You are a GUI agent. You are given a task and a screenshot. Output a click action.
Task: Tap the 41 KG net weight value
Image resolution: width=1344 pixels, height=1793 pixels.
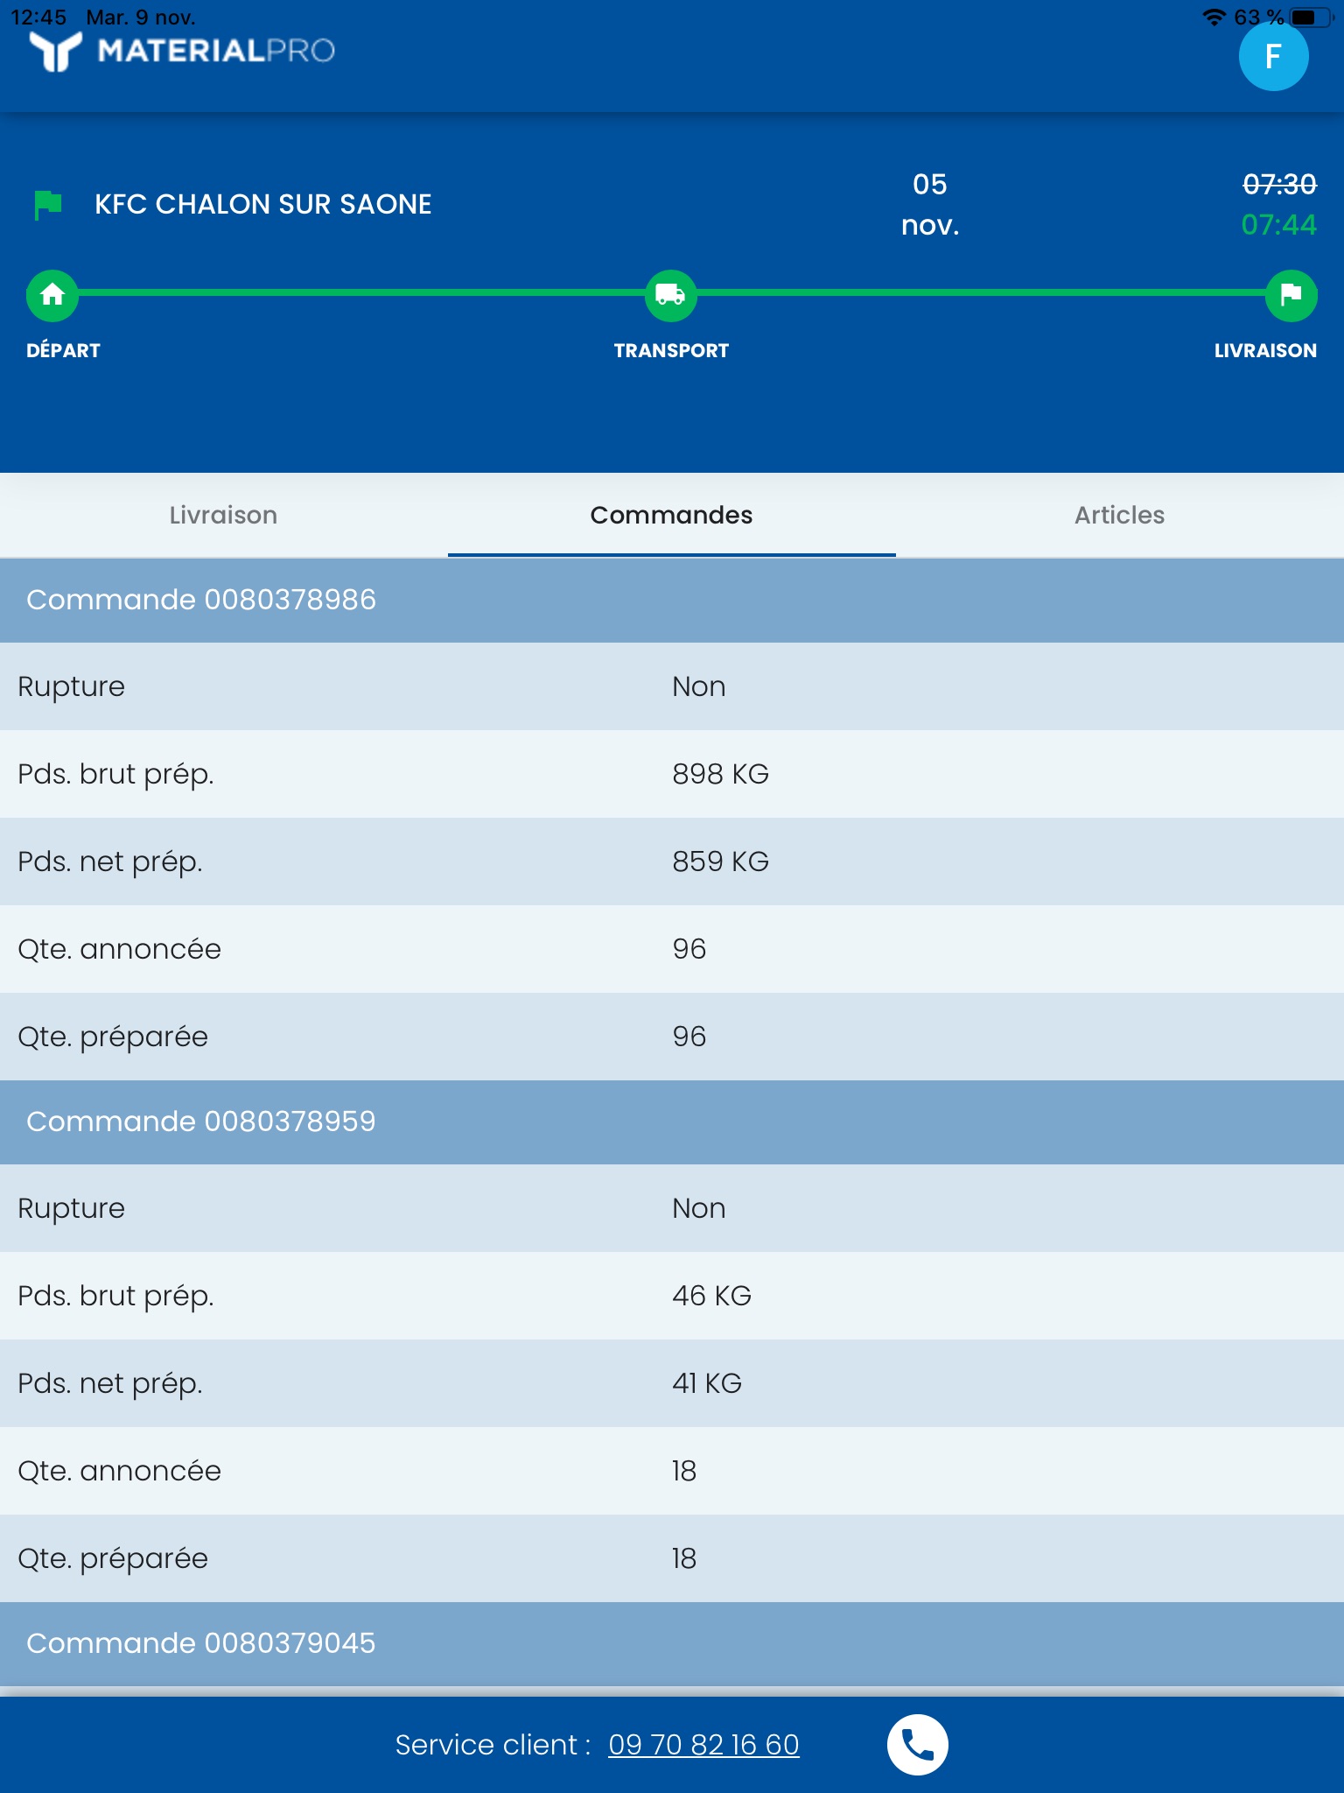click(x=707, y=1383)
